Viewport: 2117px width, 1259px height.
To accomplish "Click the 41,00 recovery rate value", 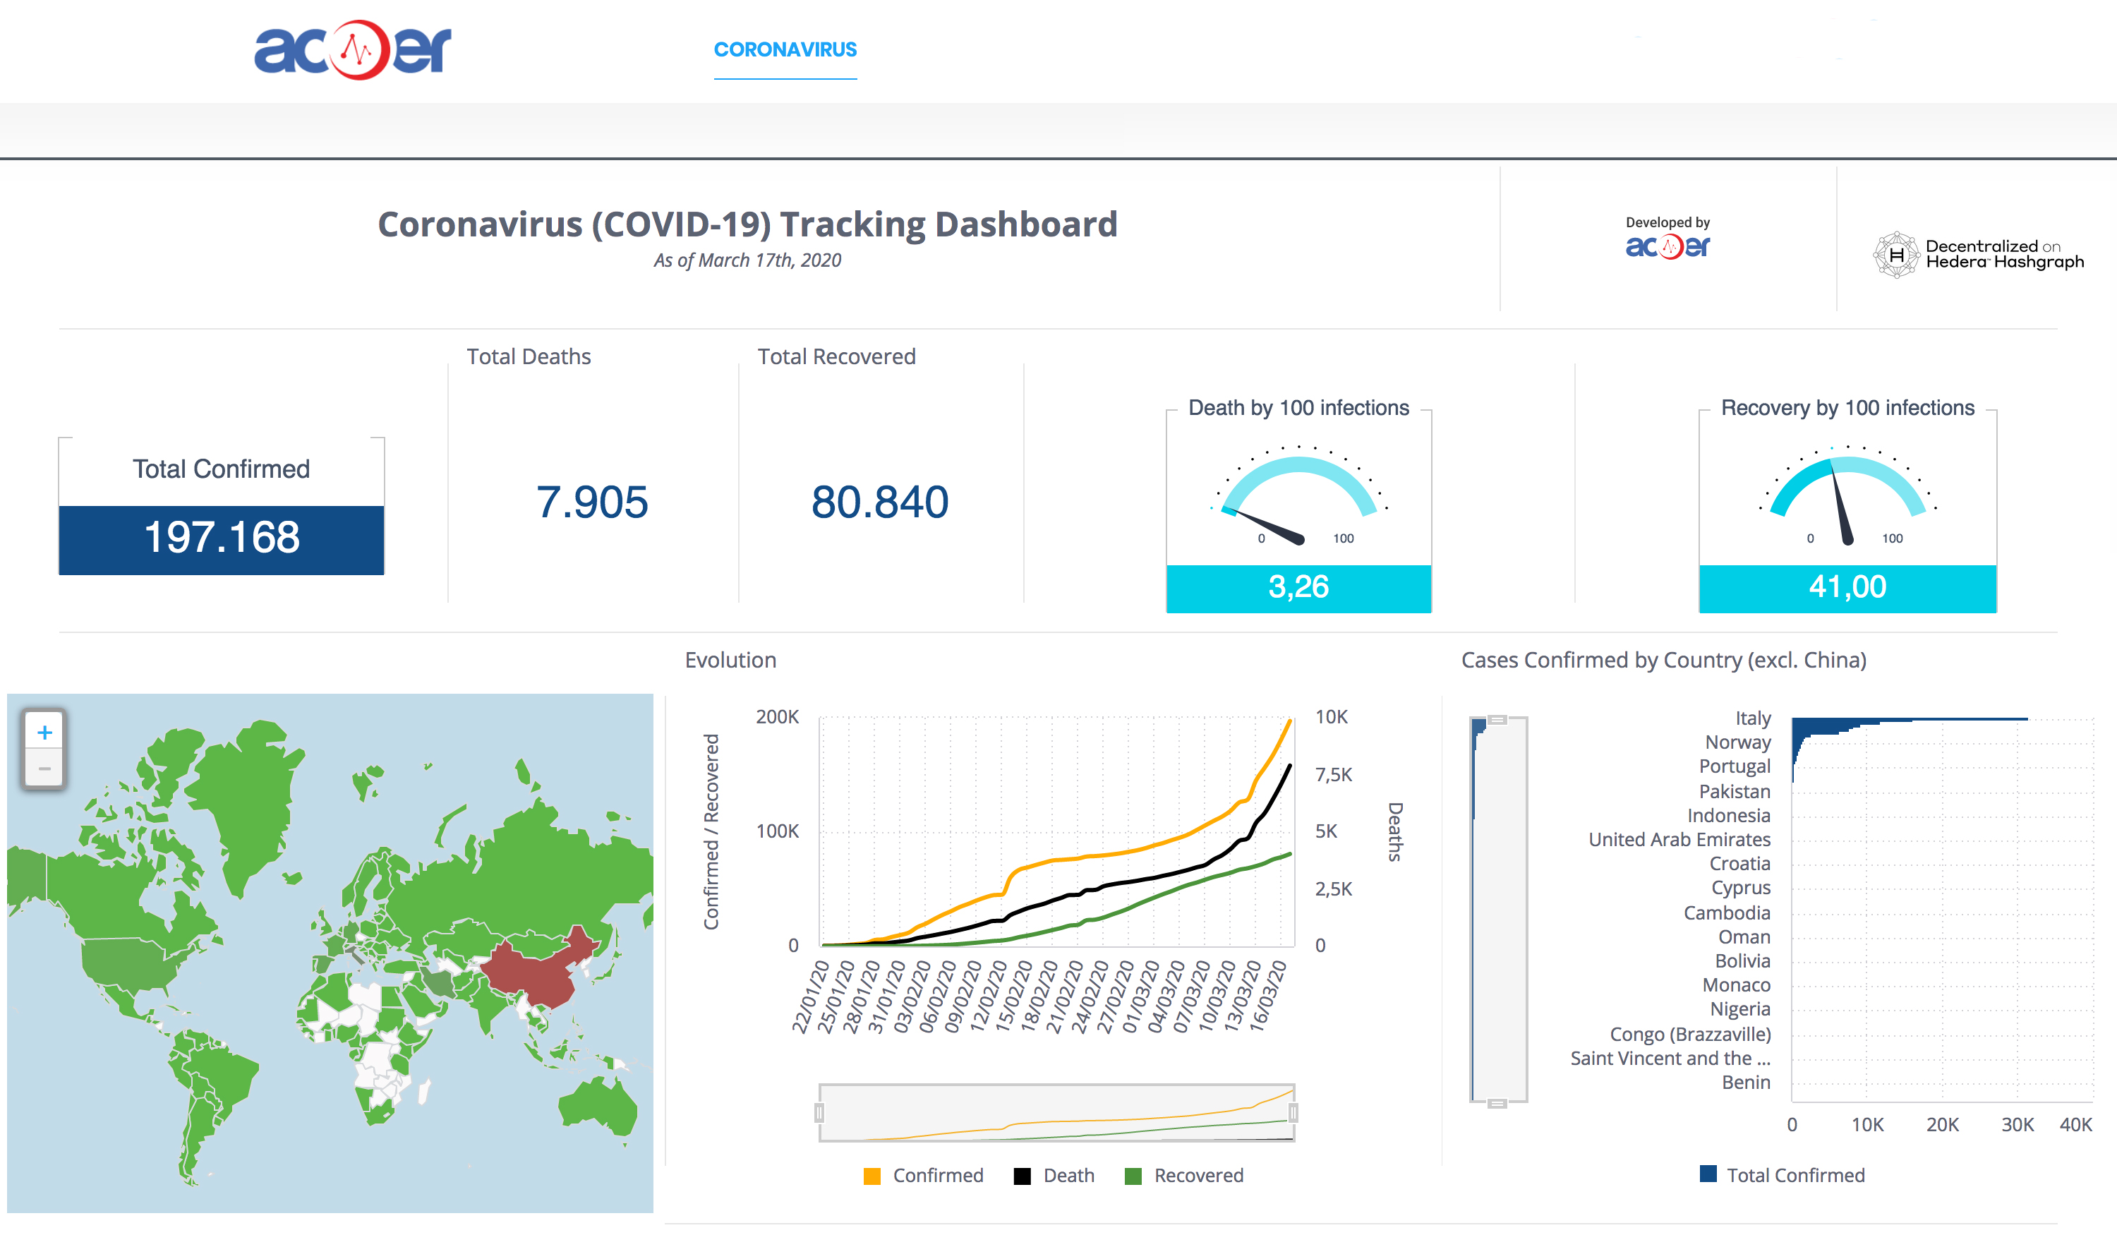I will pyautogui.click(x=1847, y=587).
